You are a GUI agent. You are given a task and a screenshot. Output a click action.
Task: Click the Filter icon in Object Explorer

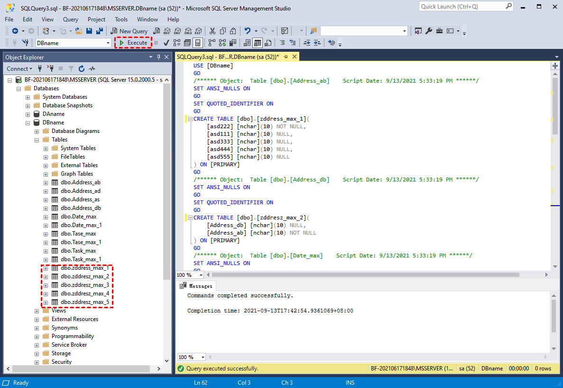click(x=71, y=68)
